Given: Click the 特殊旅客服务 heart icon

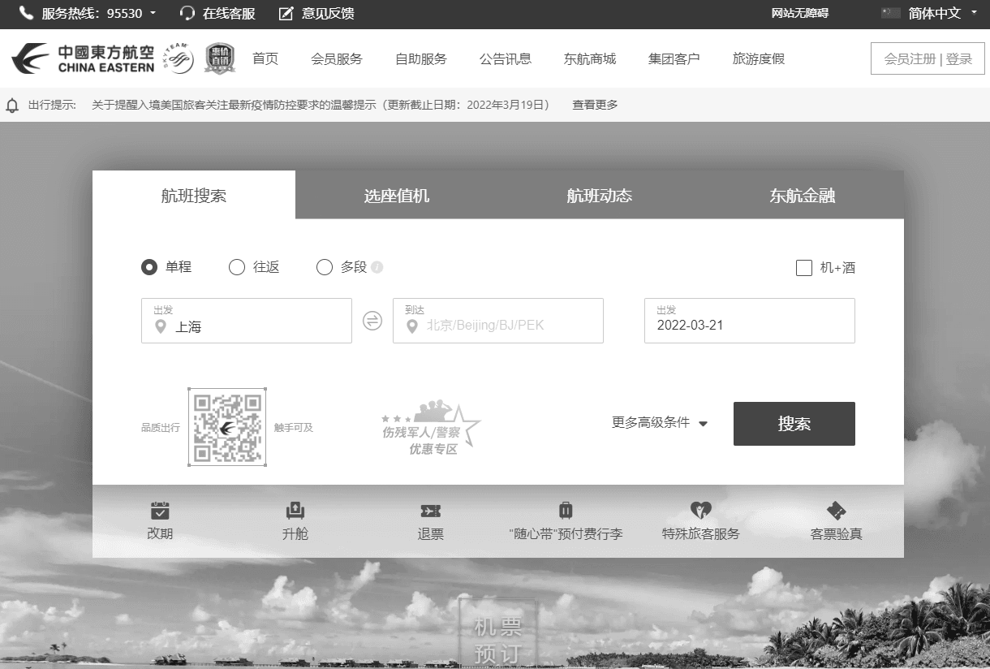Looking at the screenshot, I should (x=700, y=511).
